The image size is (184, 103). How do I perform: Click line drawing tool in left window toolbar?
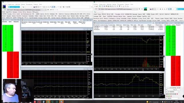click(57, 7)
